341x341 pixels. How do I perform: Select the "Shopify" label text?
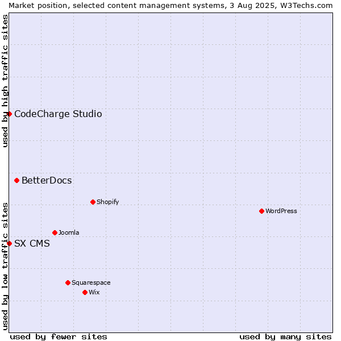point(107,202)
